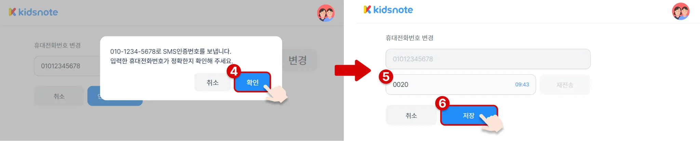Click disabled phone number field in right panel

[488, 59]
